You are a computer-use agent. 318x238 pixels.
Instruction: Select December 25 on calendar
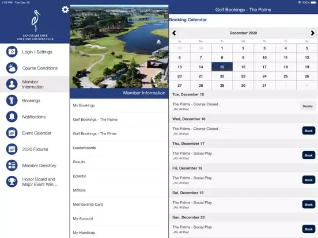click(286, 76)
